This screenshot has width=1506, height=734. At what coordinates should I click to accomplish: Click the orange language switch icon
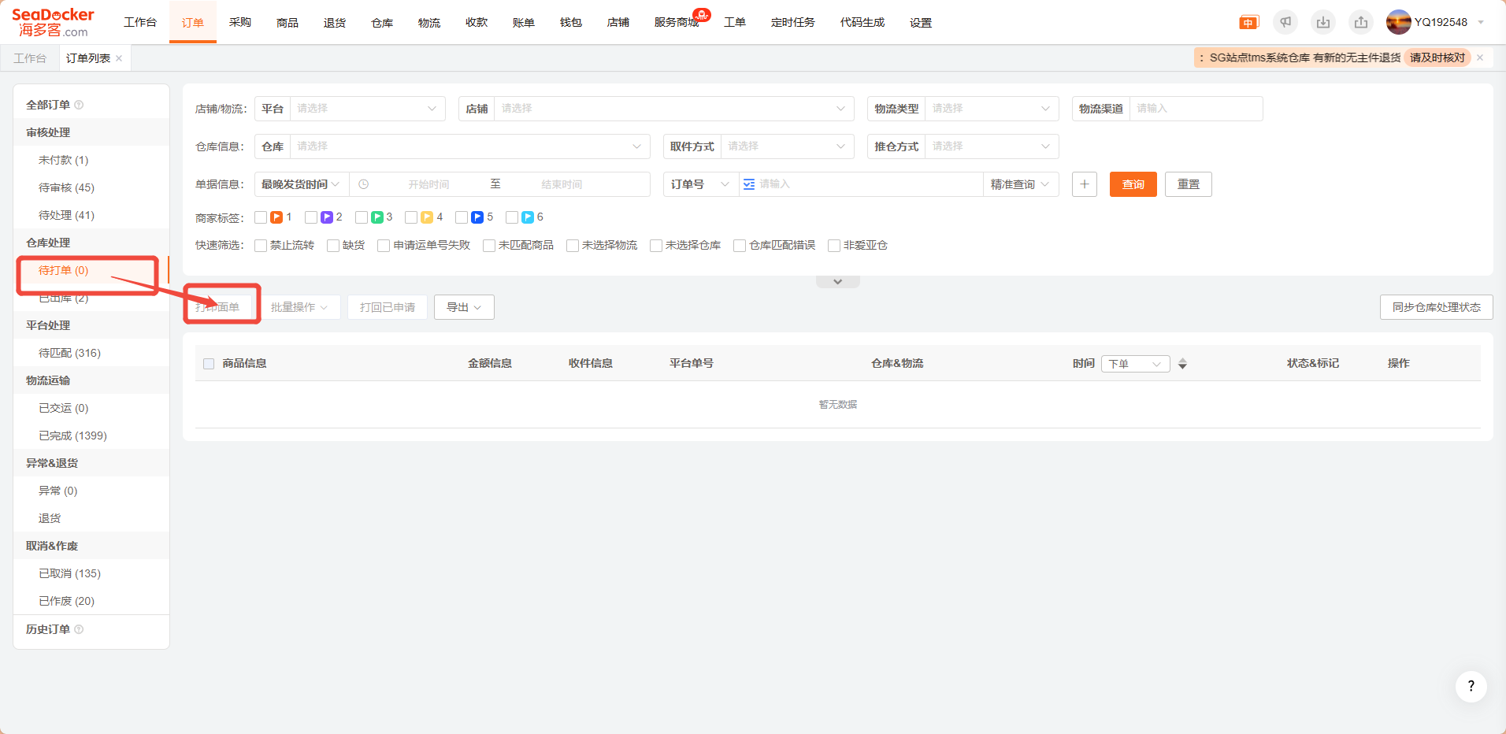point(1248,23)
